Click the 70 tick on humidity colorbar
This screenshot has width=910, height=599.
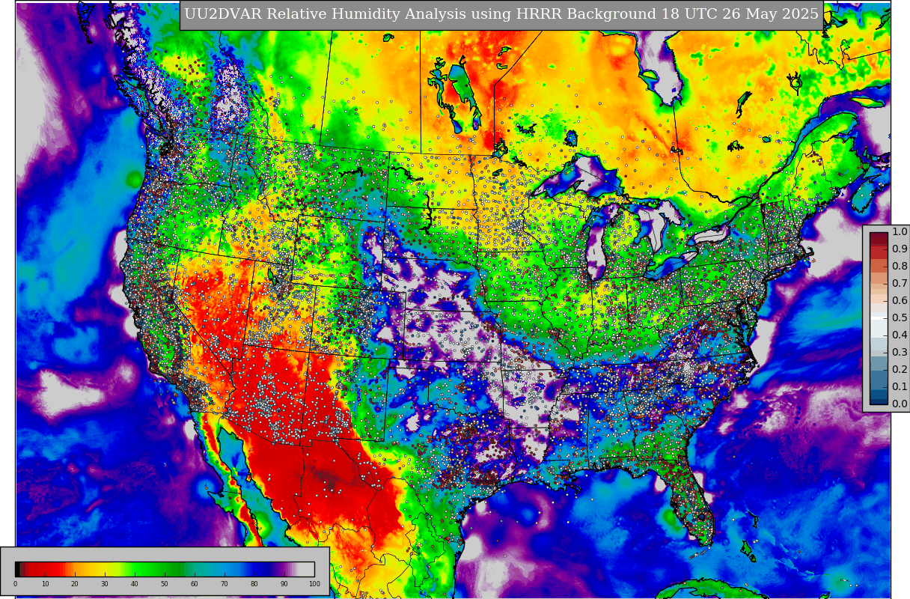(x=225, y=584)
